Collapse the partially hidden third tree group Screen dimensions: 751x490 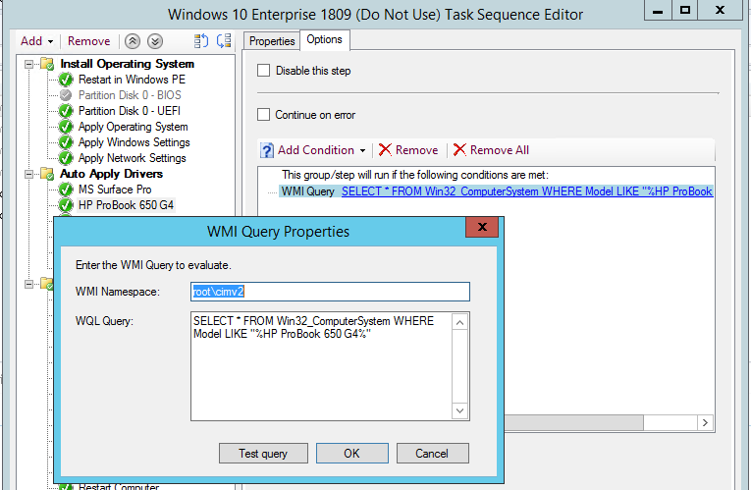pos(28,284)
